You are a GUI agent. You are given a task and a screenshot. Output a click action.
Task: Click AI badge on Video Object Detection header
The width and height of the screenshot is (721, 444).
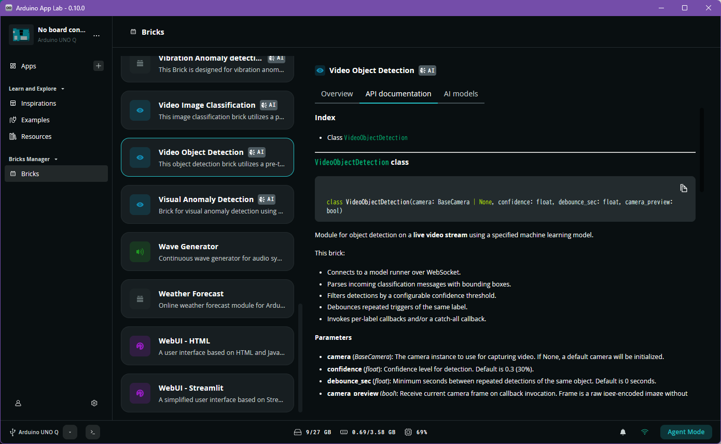point(427,70)
